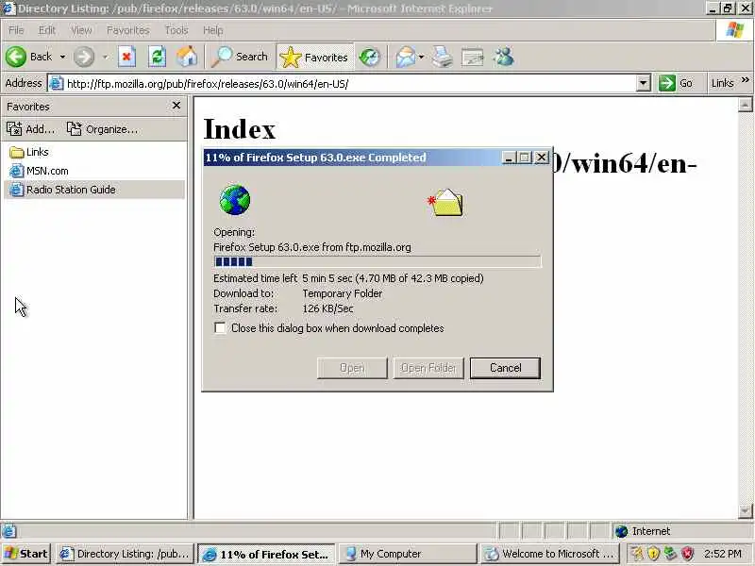Click the disabled Open Folder button
The image size is (755, 566).
click(428, 368)
